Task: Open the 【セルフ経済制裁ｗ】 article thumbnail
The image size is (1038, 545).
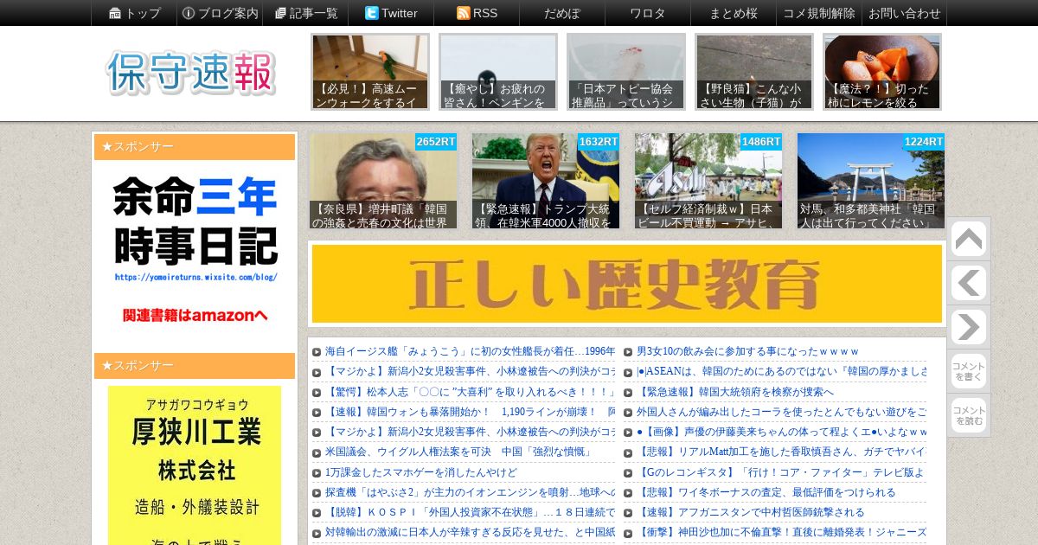Action: point(708,181)
